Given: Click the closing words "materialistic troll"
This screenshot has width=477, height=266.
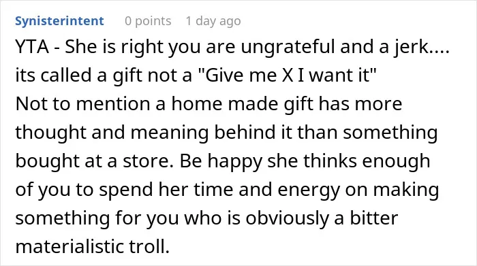Looking at the screenshot, I should click(x=92, y=246).
